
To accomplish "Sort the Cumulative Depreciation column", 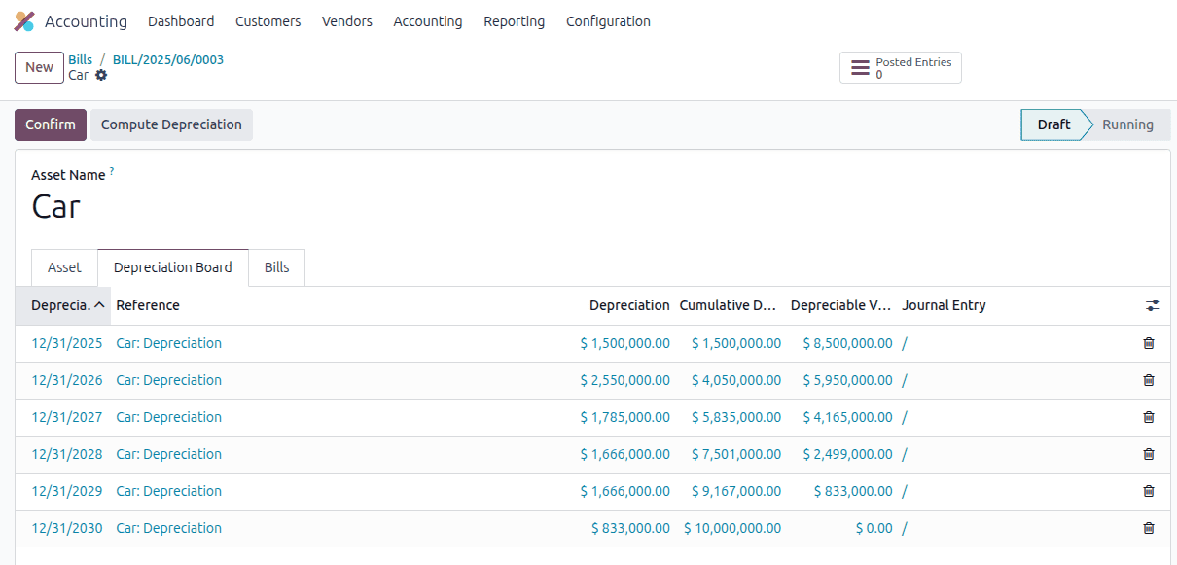I will [728, 305].
